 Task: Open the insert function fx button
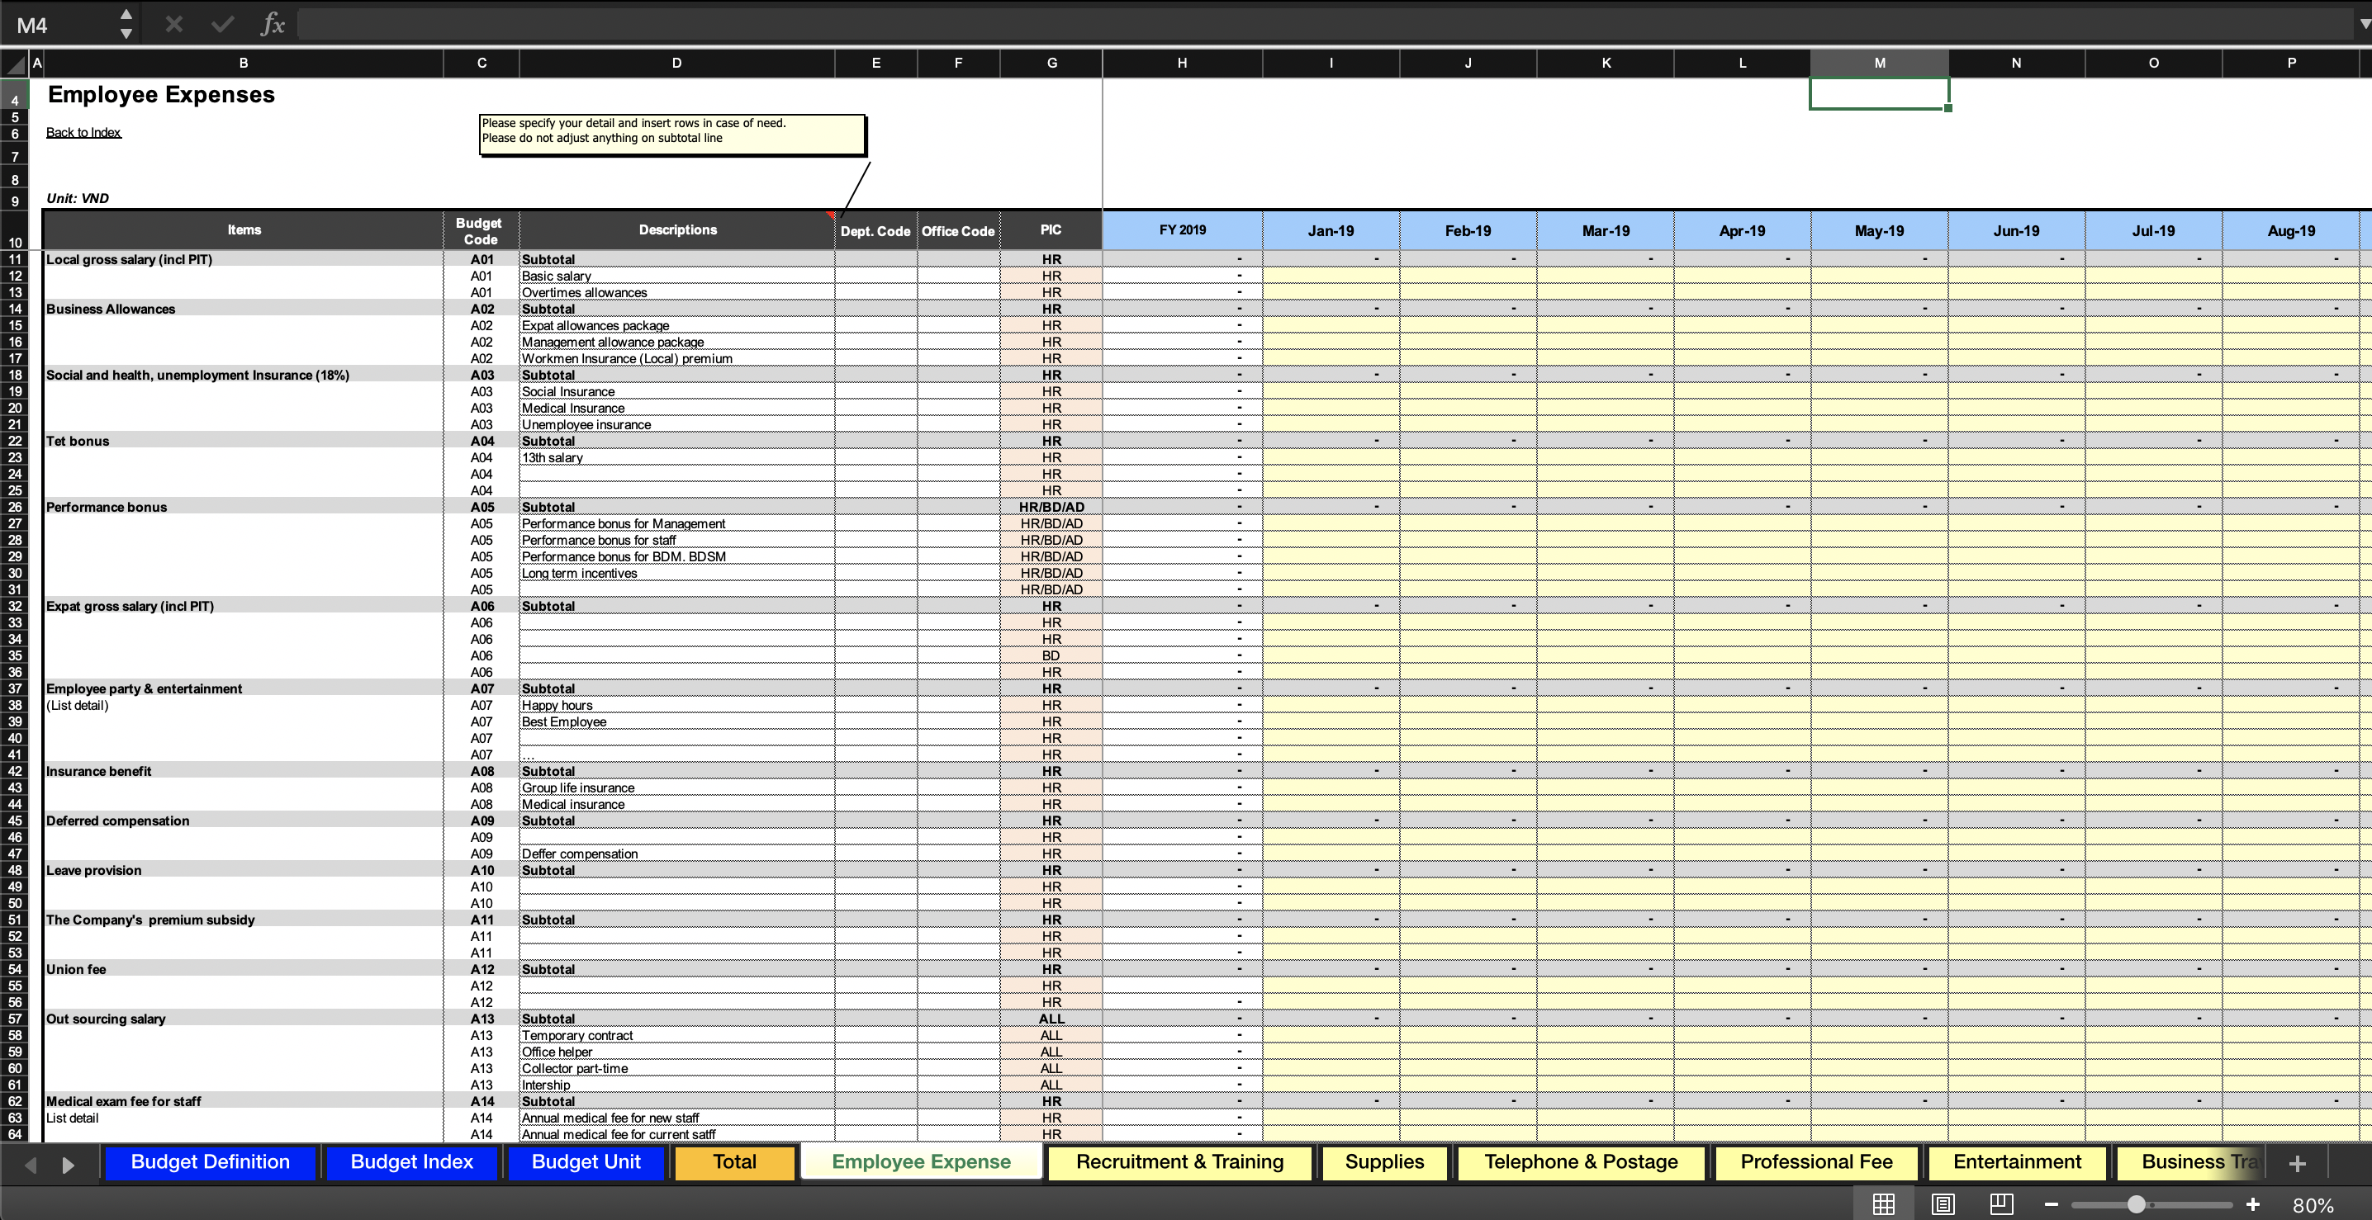273,25
